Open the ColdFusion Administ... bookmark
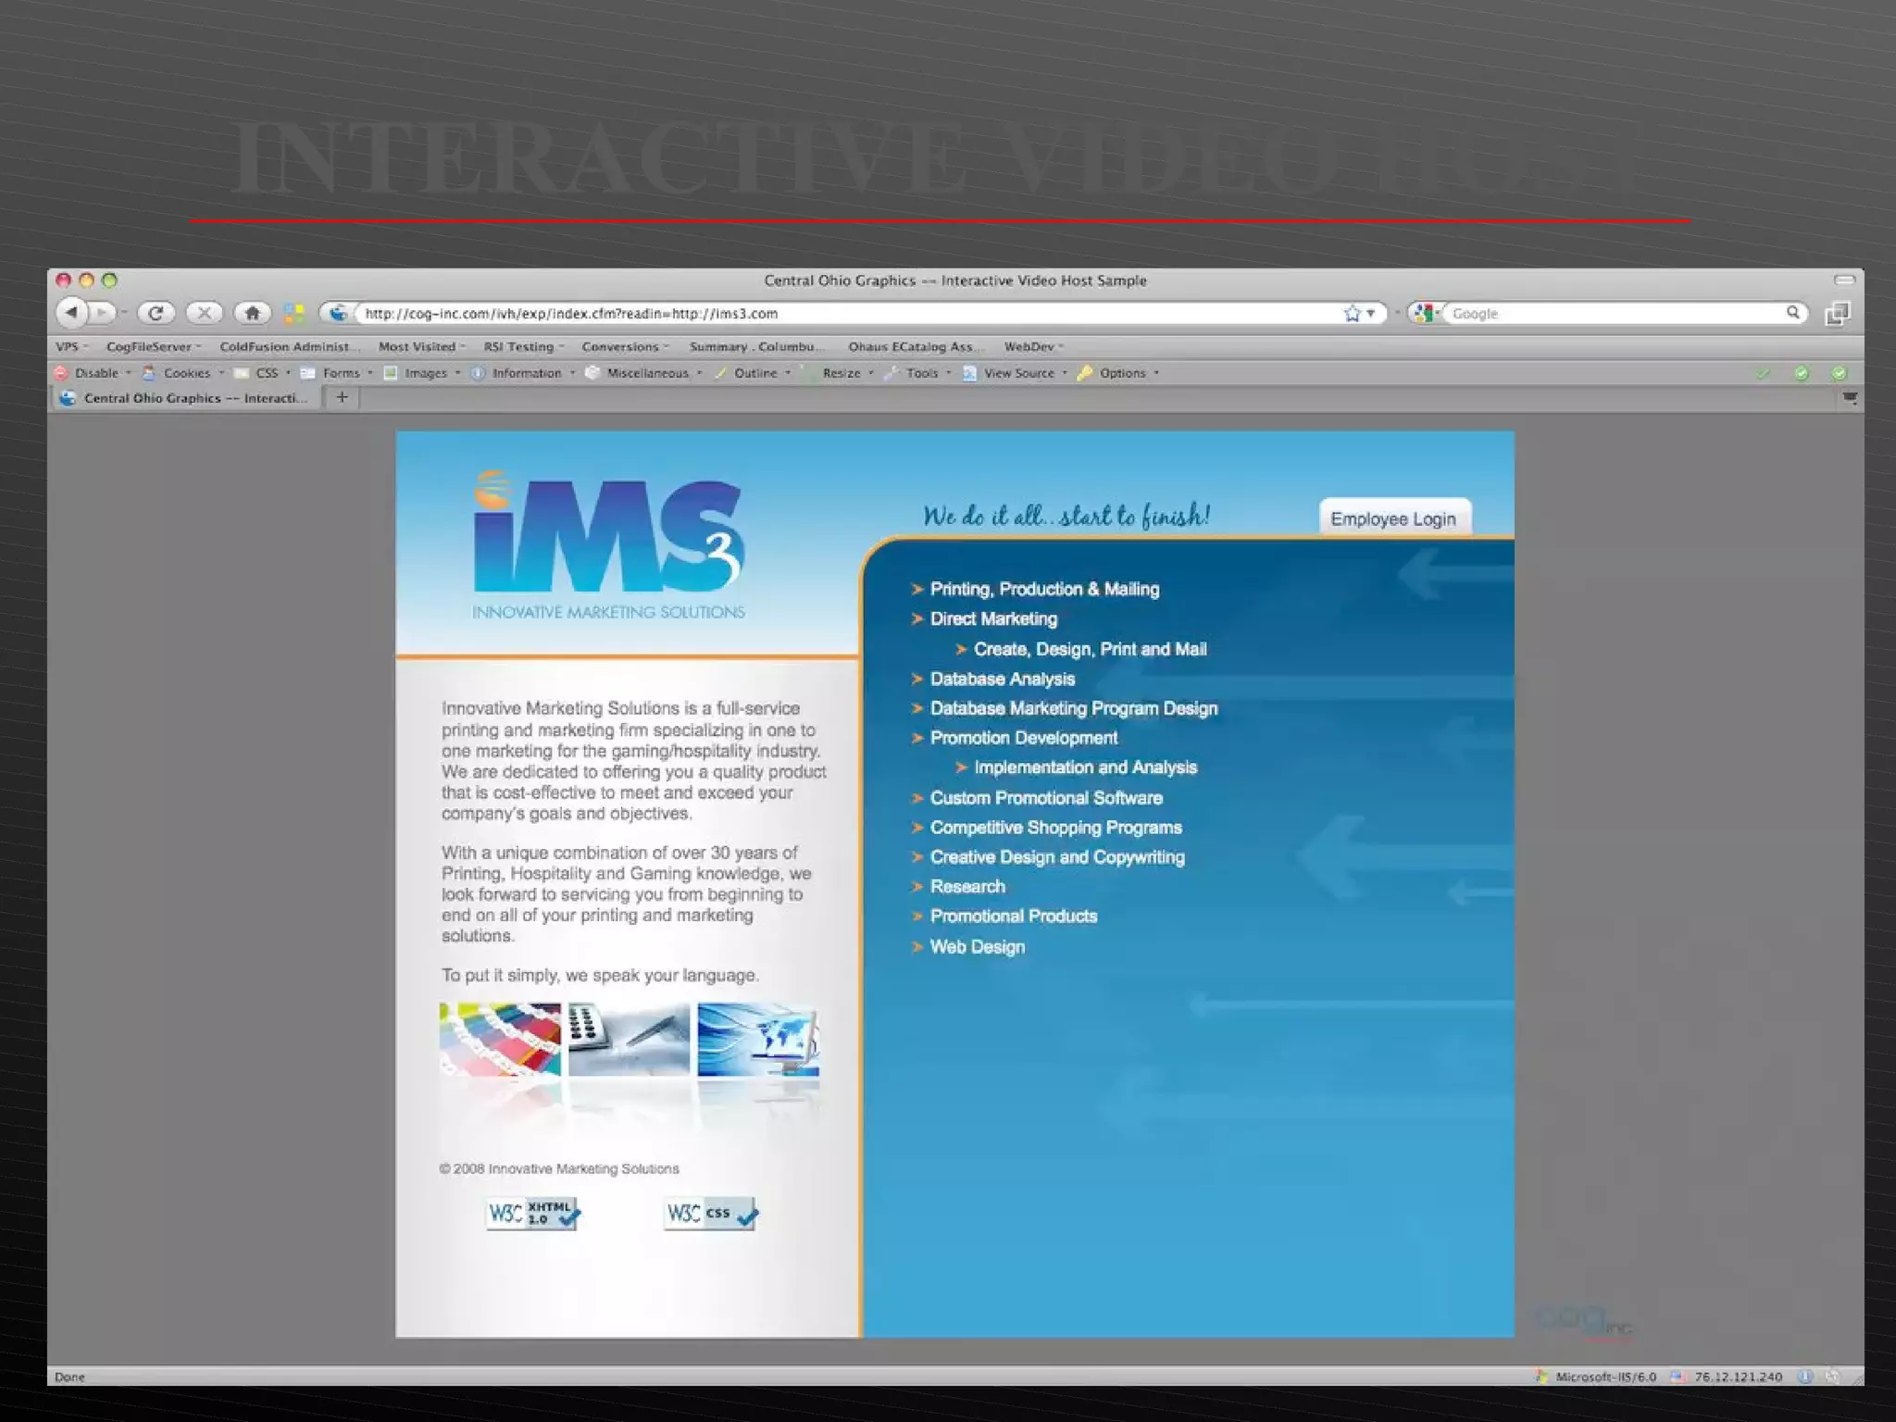Screen dimensions: 1896x1422 [290, 346]
